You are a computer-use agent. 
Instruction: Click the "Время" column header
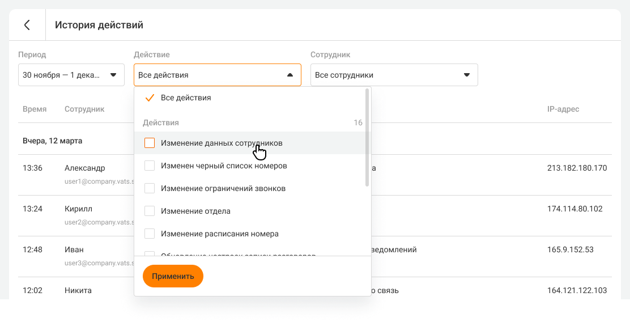point(35,109)
